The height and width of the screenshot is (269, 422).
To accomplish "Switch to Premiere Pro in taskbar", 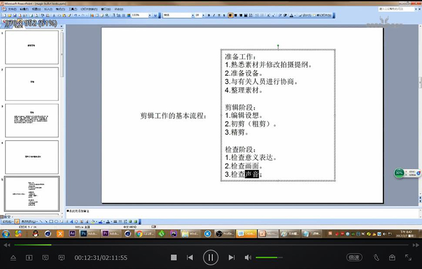I will 111,233.
